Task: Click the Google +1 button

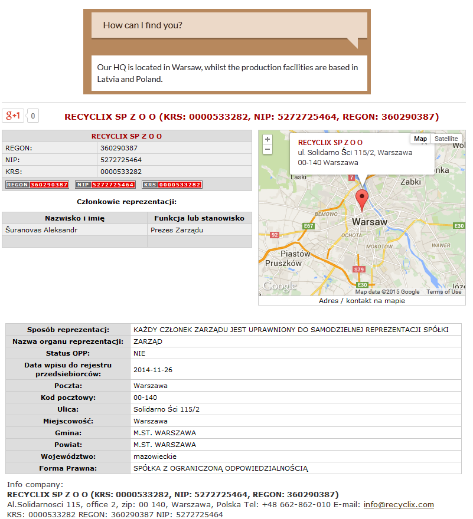Action: (x=13, y=116)
